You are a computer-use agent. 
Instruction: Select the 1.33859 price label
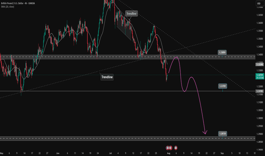pos(222,52)
